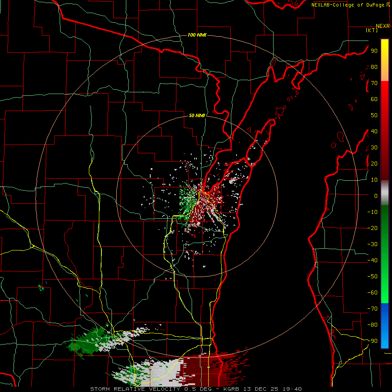Viewport: 392px width, 392px height.
Task: Click the "50 NMI" range ring label
Action: (x=197, y=115)
